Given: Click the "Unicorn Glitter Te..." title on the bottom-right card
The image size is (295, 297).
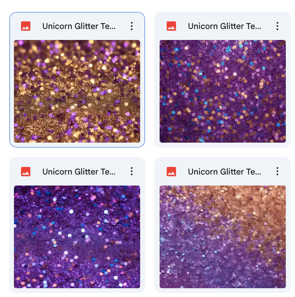Looking at the screenshot, I should pos(225,172).
